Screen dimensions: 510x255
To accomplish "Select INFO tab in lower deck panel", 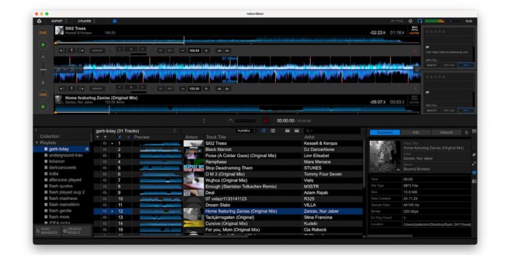I will point(466,111).
